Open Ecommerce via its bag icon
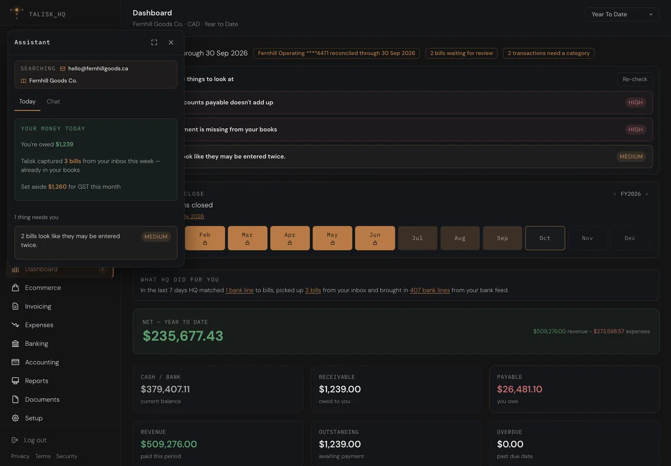The height and width of the screenshot is (466, 671). point(15,288)
